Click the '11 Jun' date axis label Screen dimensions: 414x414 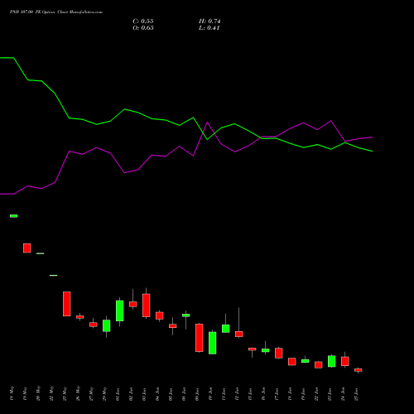(x=224, y=394)
